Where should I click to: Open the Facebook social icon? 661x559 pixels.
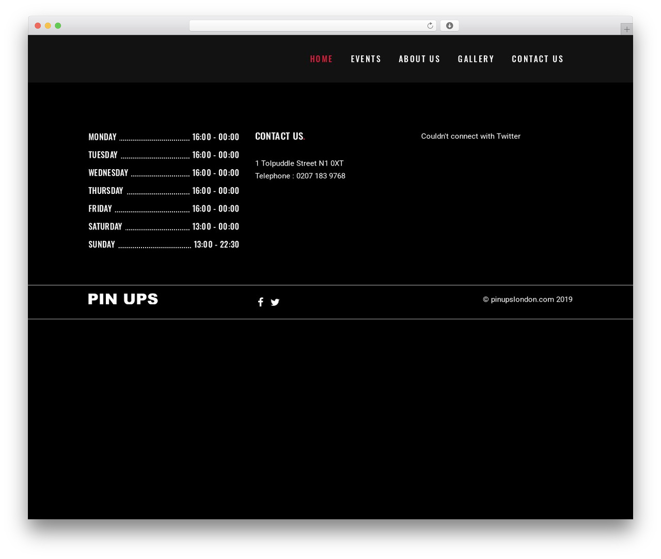tap(261, 302)
